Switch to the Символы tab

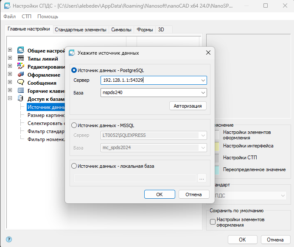point(121,30)
